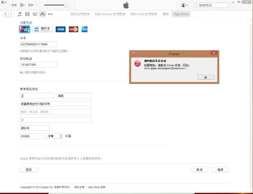Viewport: 253px width, 194px height.
Task: Click the 取消 cancel button
Action: tap(199, 170)
